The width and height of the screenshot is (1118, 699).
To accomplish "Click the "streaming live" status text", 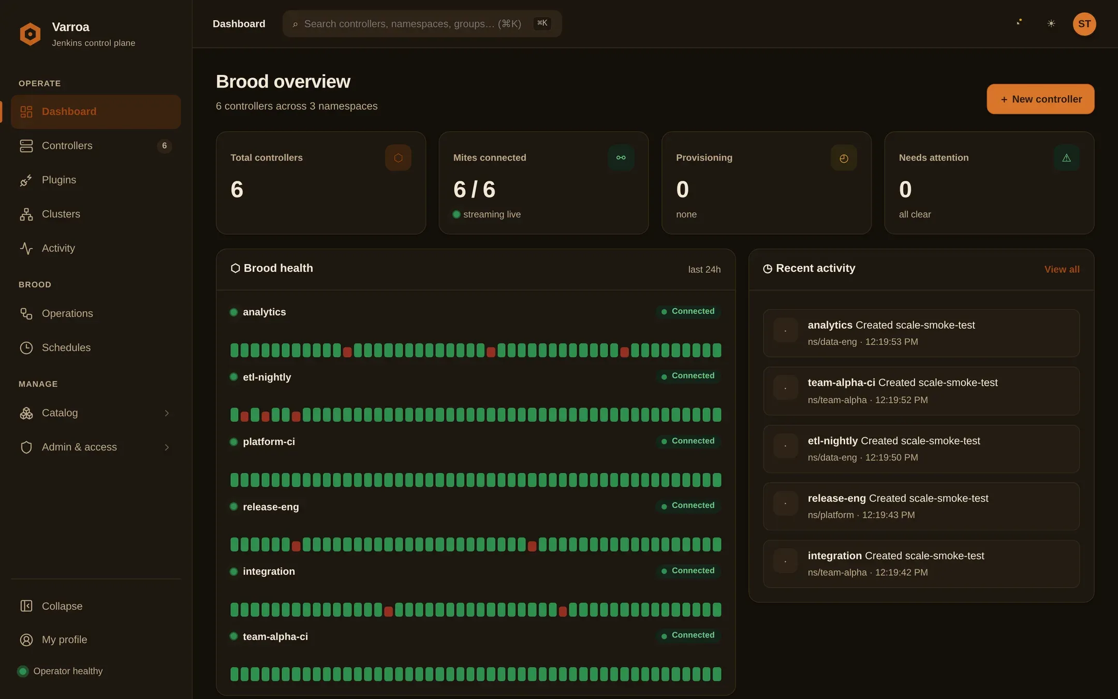I will pyautogui.click(x=492, y=214).
